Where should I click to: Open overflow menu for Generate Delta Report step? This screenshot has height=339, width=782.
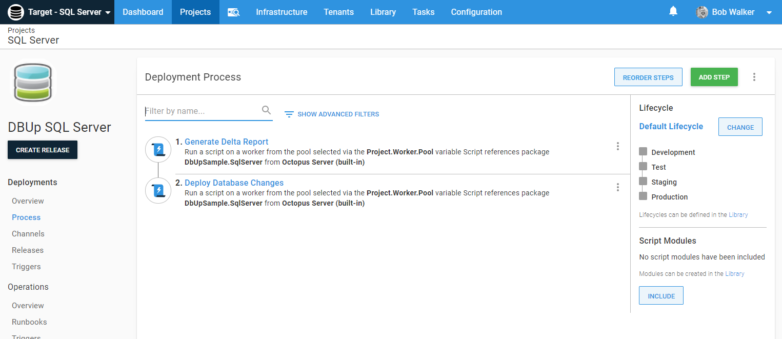(x=618, y=146)
